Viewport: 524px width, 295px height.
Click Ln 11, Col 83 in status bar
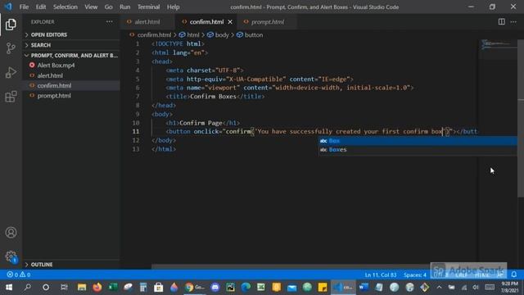point(380,275)
